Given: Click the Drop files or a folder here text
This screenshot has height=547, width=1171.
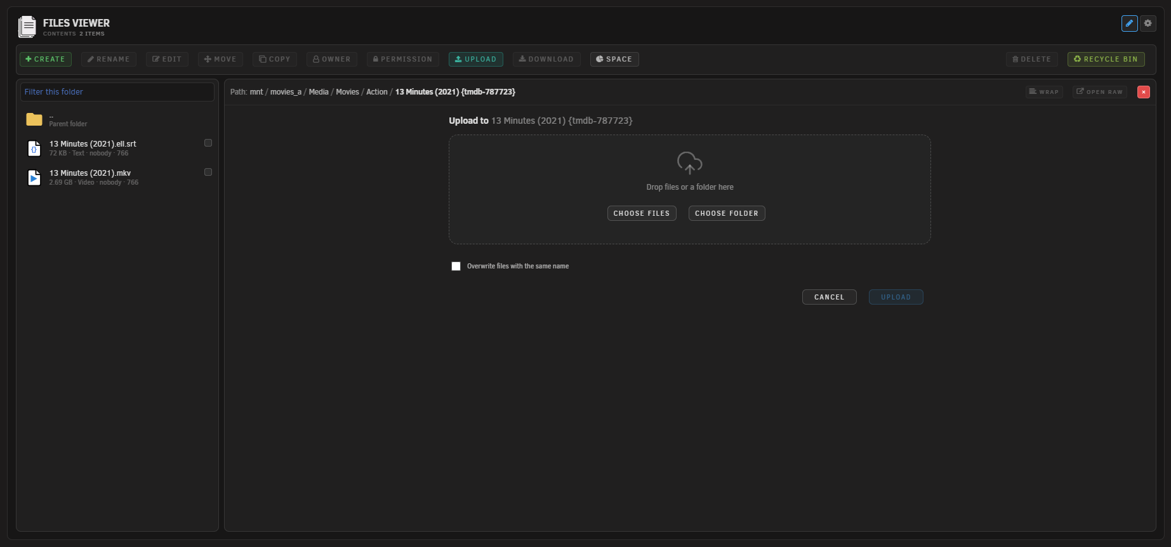Looking at the screenshot, I should click(x=690, y=187).
